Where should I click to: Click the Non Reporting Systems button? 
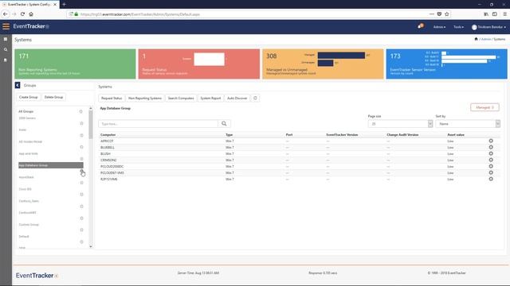click(145, 98)
